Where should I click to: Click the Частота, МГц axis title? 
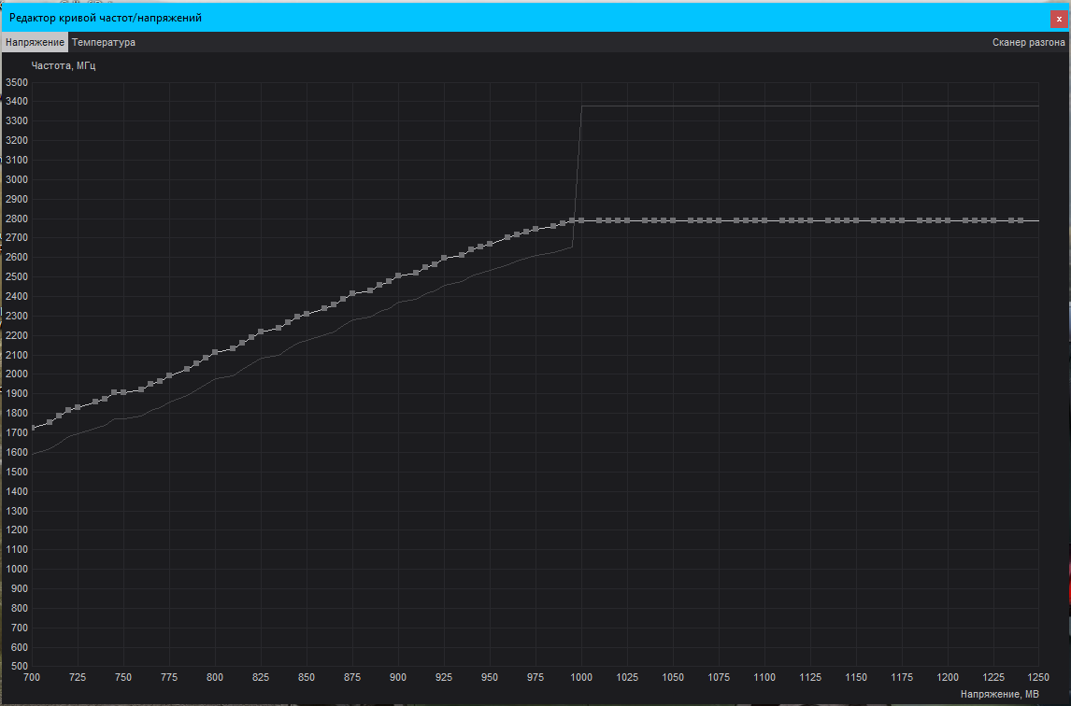coord(64,65)
